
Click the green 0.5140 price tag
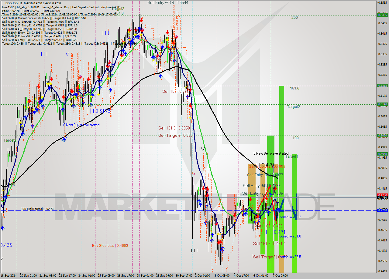pos(382,104)
